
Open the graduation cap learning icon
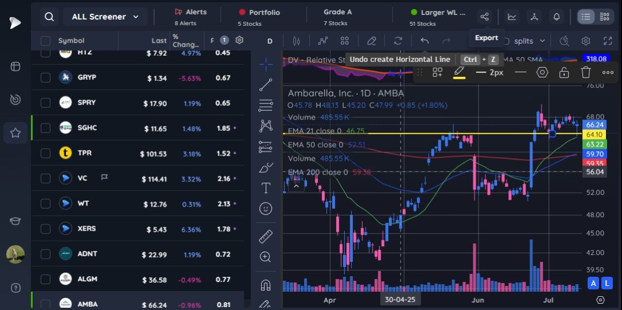[x=15, y=221]
